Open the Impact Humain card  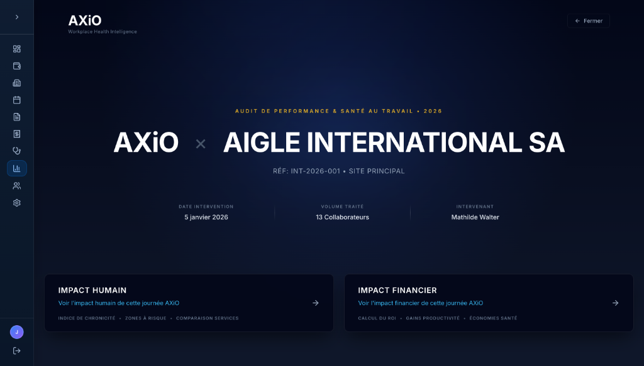point(189,291)
